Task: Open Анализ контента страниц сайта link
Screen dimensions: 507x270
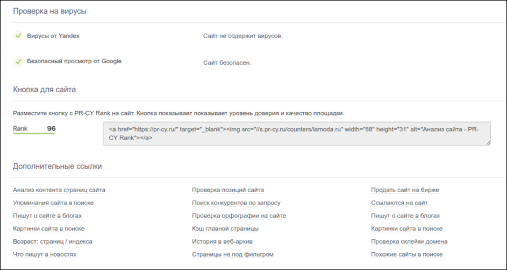Action: pos(59,190)
